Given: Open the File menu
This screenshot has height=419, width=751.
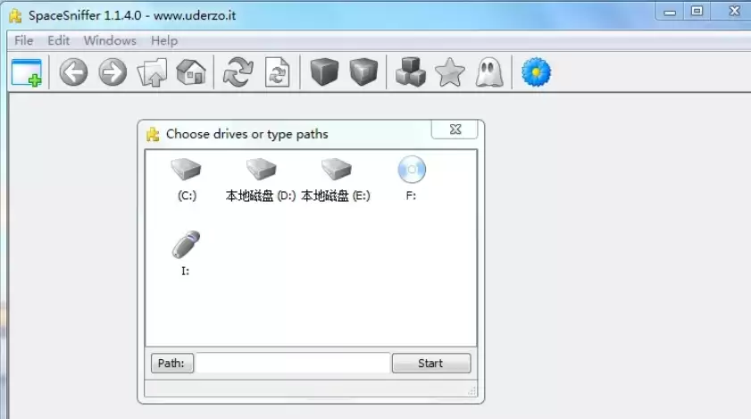Looking at the screenshot, I should pyautogui.click(x=23, y=40).
